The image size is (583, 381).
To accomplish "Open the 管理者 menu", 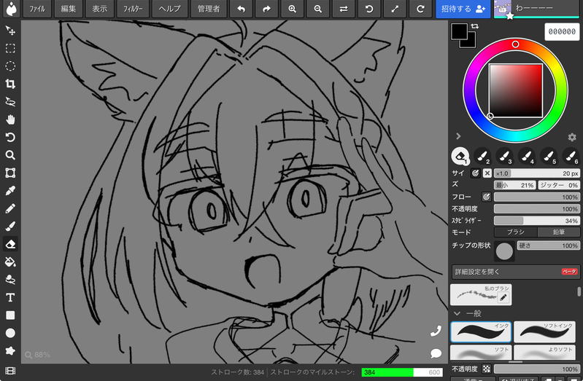I will click(209, 9).
